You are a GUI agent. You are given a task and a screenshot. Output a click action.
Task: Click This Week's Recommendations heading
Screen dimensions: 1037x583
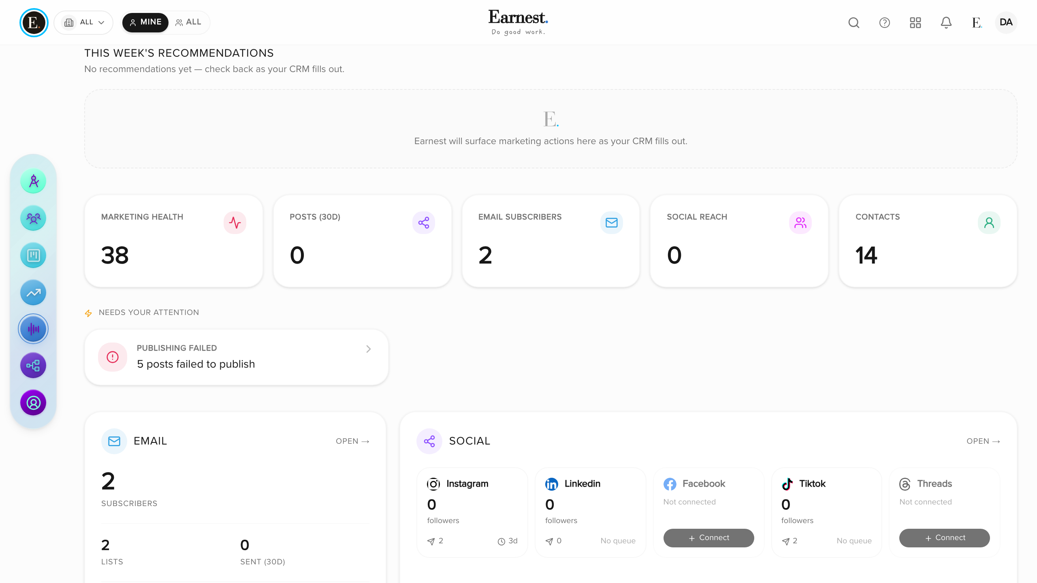pos(179,53)
